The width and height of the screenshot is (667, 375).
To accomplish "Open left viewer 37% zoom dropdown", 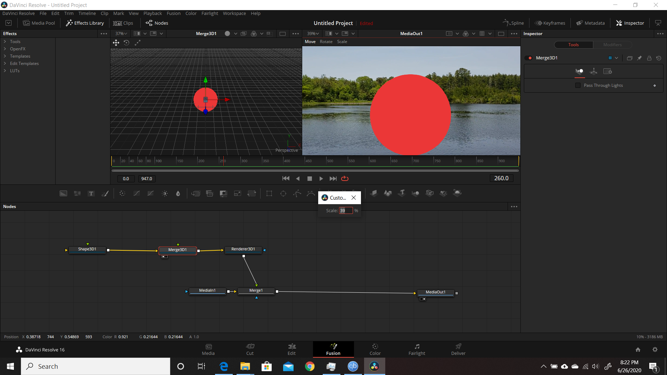I will (121, 33).
